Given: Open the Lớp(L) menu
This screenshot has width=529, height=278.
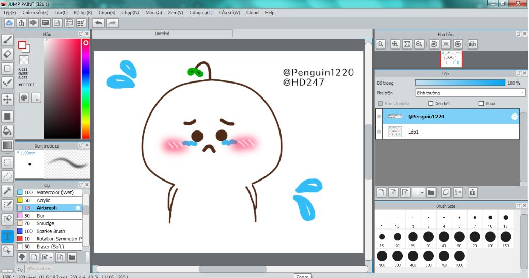Looking at the screenshot, I should (61, 13).
